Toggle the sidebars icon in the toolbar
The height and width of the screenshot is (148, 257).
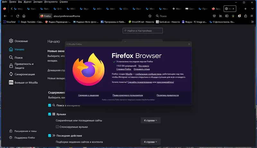point(227,16)
